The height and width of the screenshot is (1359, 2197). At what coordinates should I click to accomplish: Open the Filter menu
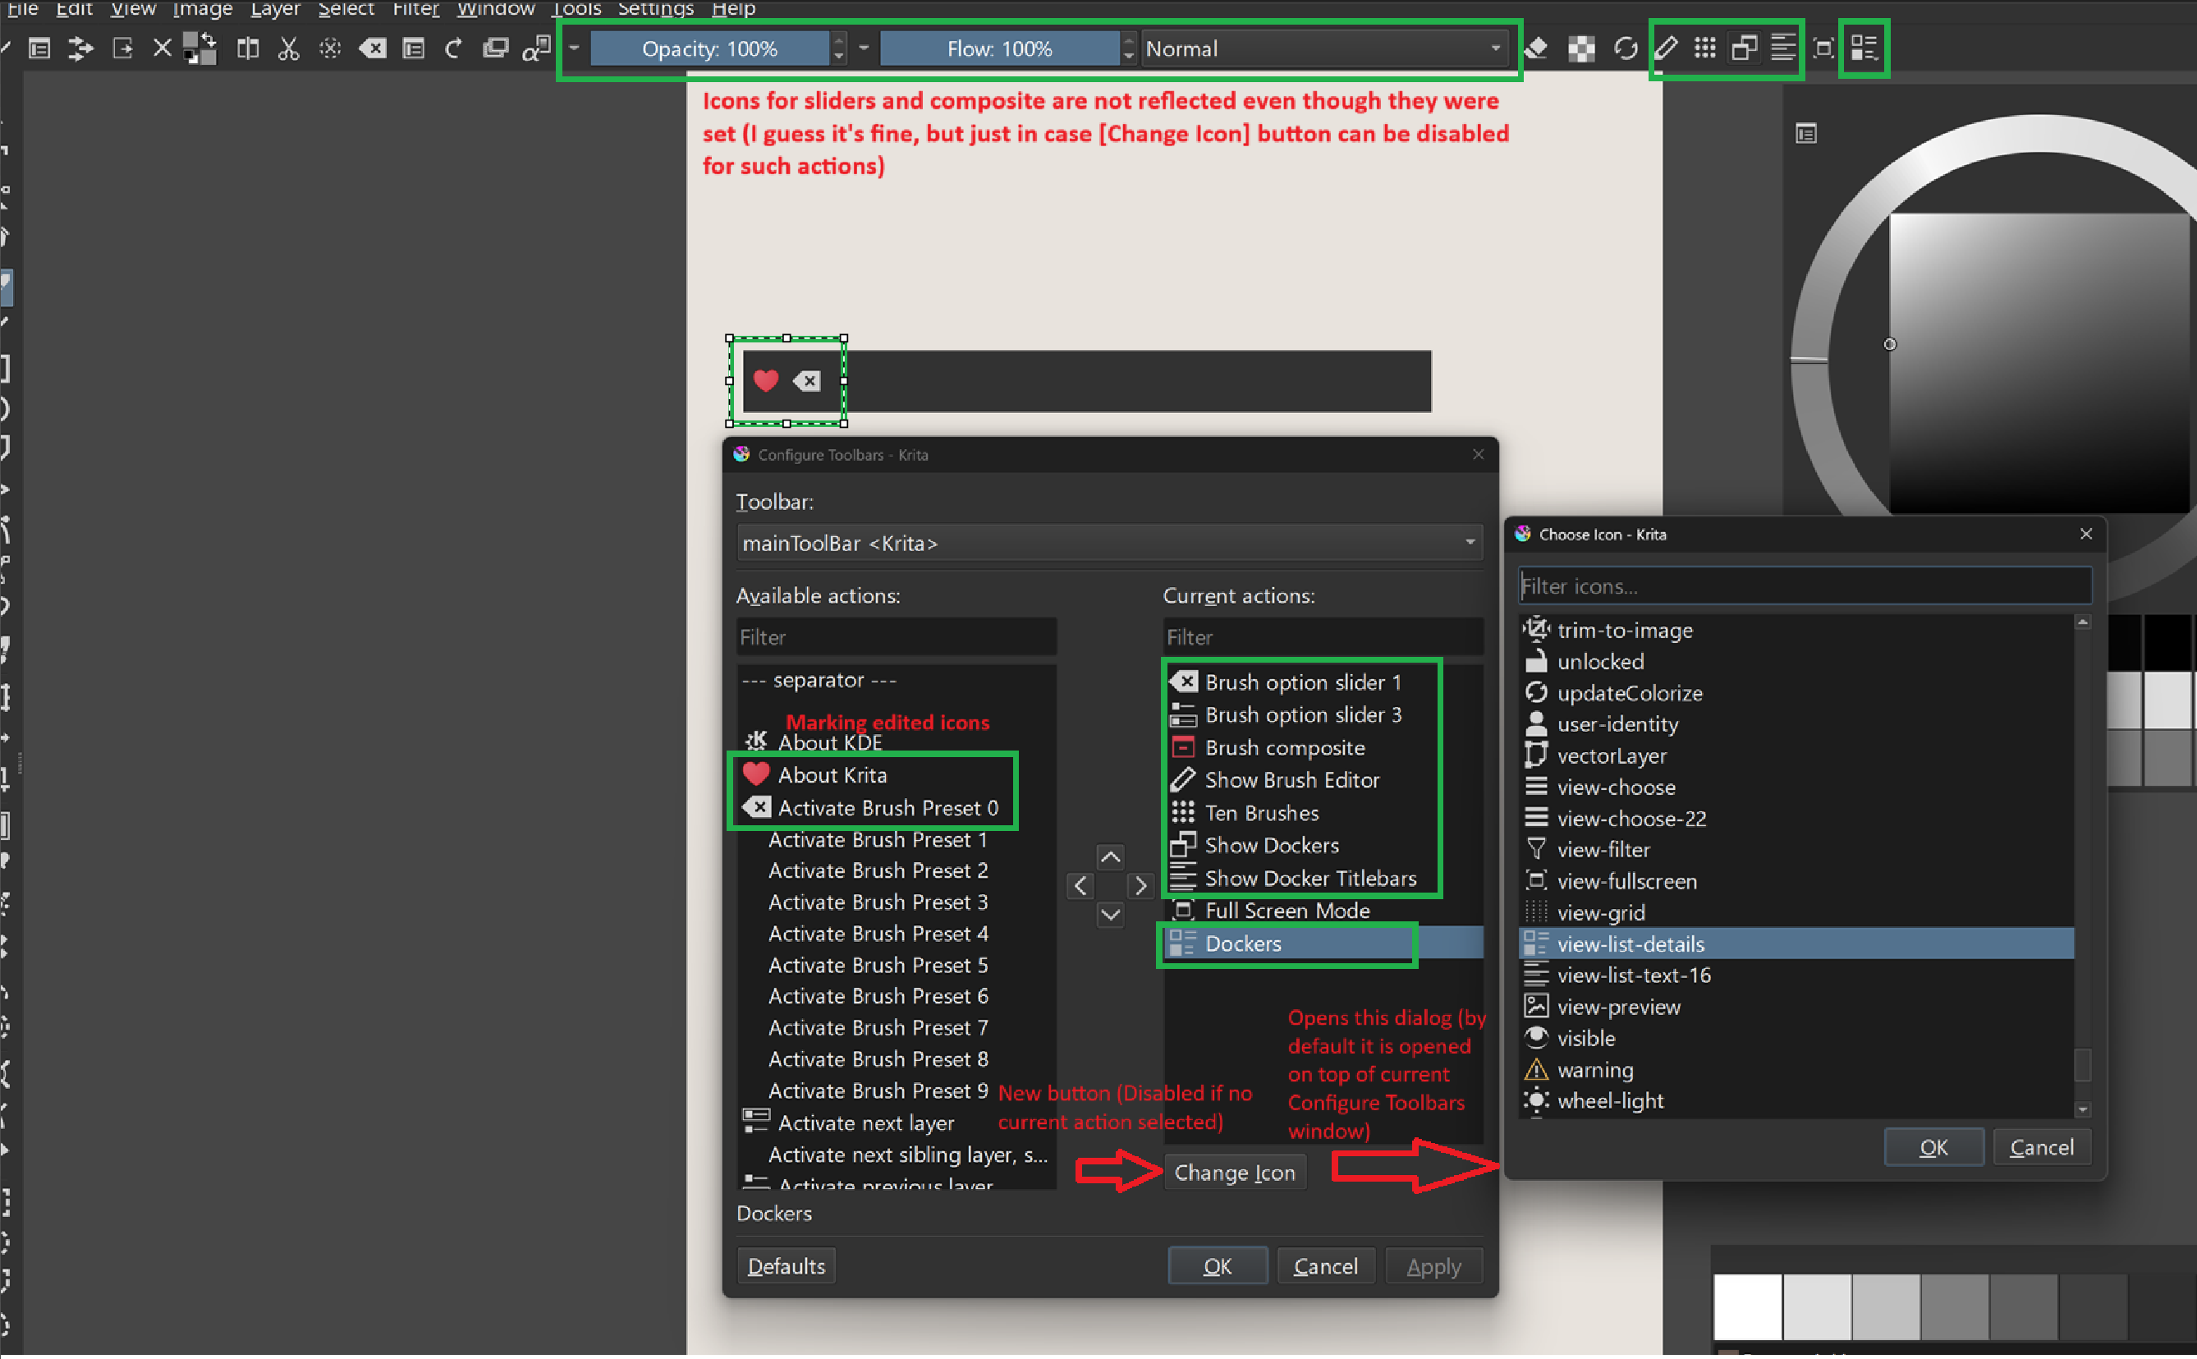click(x=415, y=9)
